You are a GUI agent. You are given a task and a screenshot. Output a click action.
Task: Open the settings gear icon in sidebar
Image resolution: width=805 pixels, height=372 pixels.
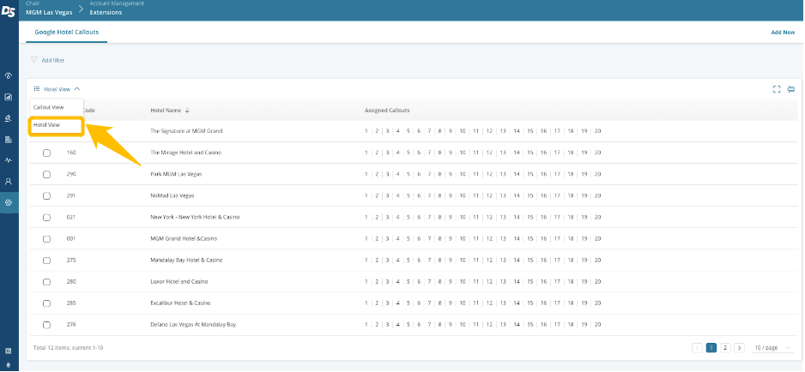pyautogui.click(x=9, y=202)
